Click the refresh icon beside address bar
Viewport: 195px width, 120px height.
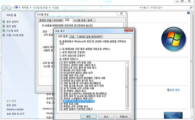(145, 8)
